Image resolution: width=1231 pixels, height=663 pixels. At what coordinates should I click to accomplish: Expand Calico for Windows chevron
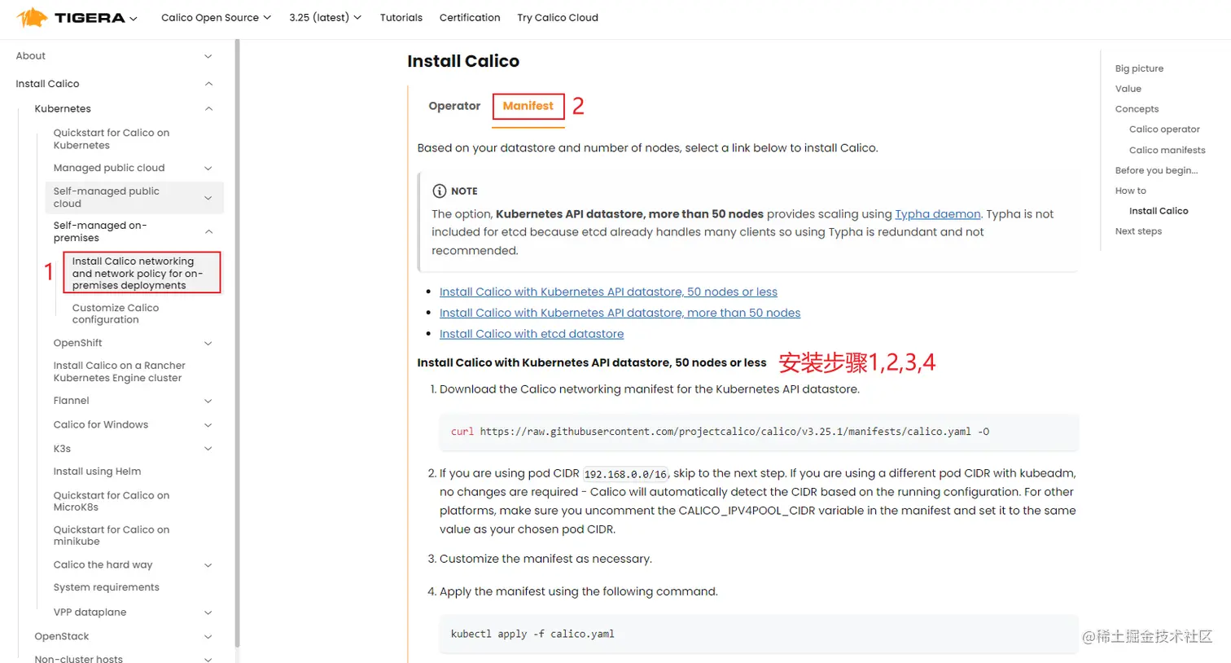pos(208,425)
